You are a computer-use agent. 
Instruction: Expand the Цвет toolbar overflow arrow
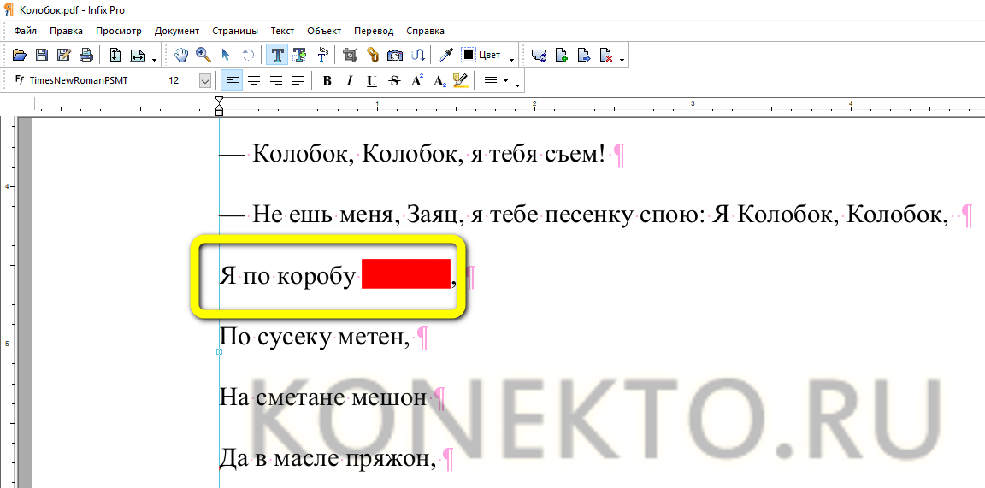click(511, 61)
